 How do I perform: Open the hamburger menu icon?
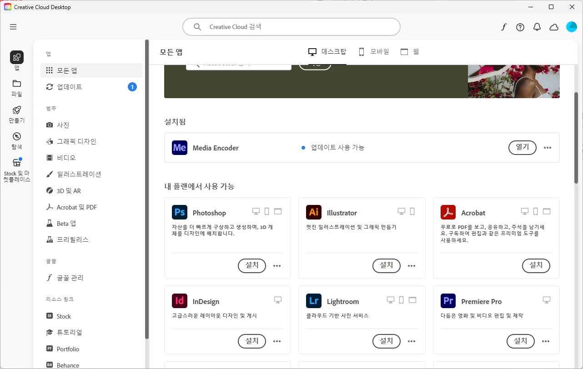(13, 27)
